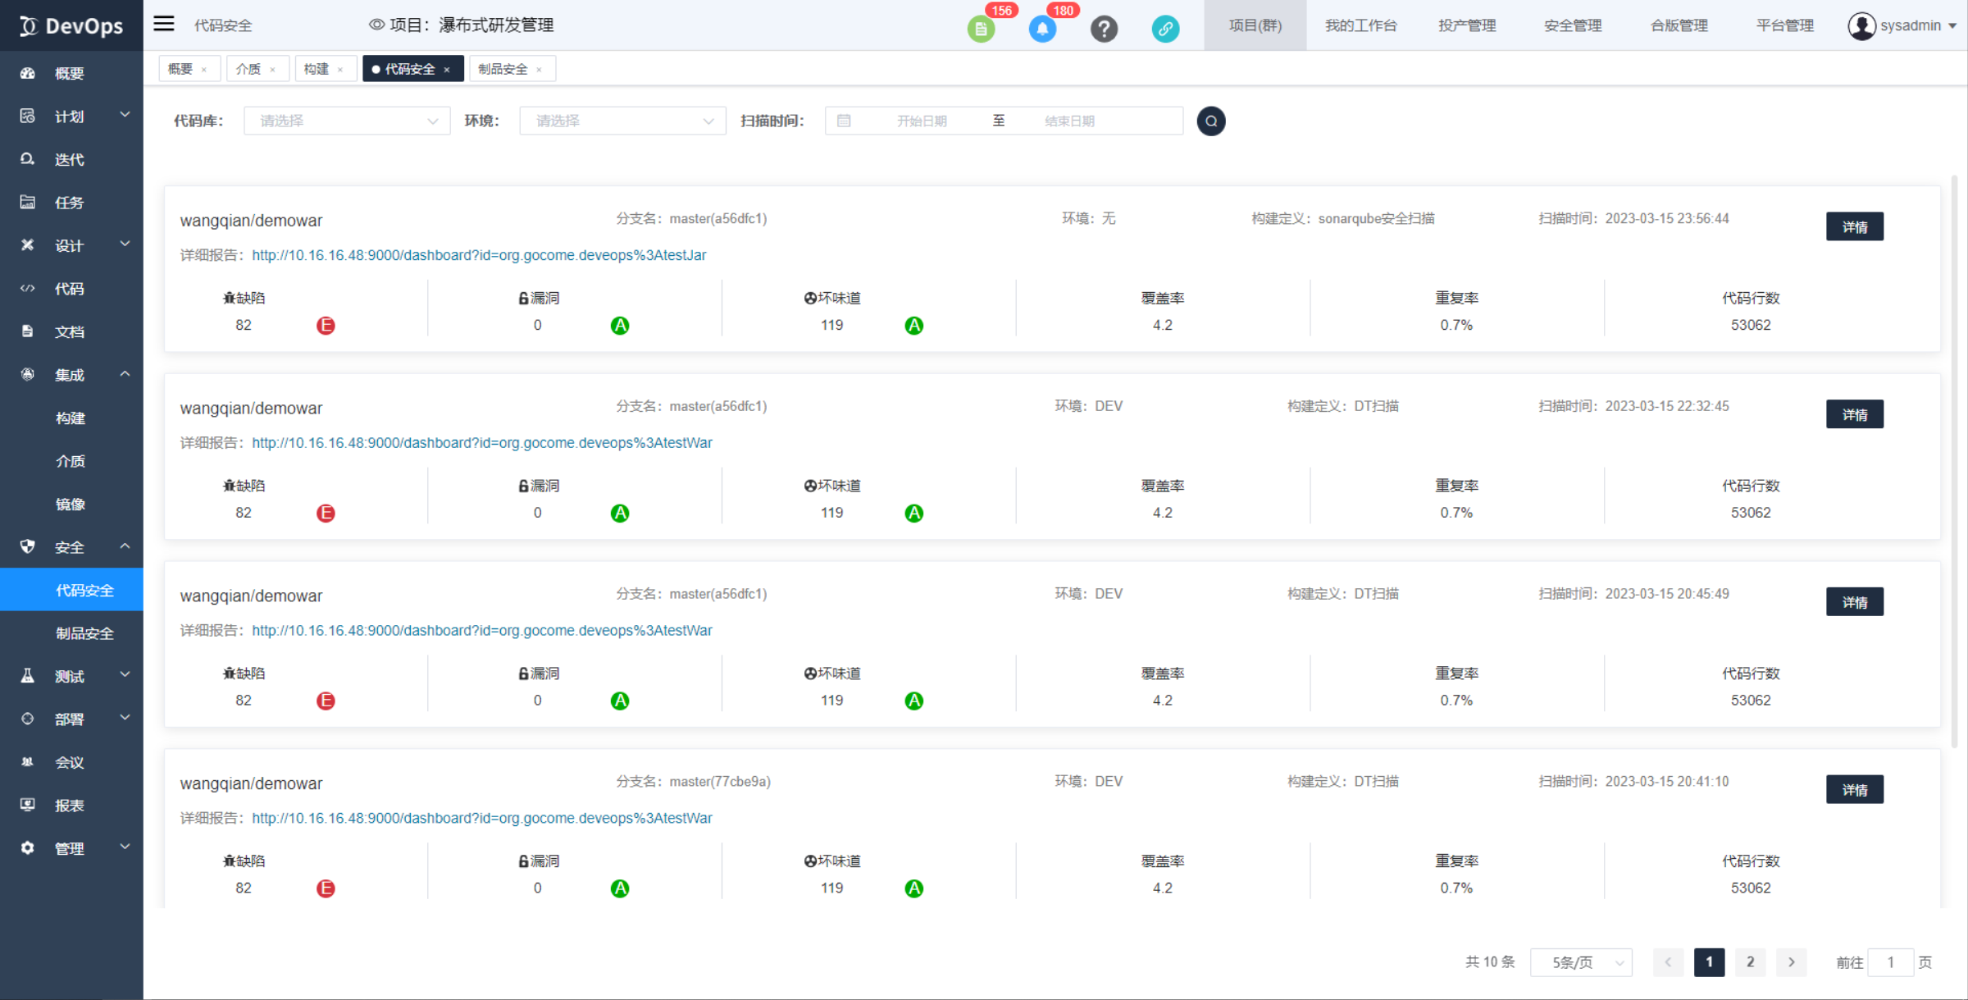1968x1000 pixels.
Task: Open notifications via the bell icon
Action: click(x=1042, y=28)
